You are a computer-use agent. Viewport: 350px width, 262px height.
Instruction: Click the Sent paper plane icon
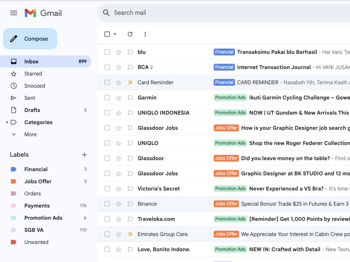tap(14, 98)
